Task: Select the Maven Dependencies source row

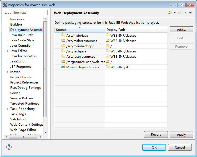Action: click(x=79, y=67)
